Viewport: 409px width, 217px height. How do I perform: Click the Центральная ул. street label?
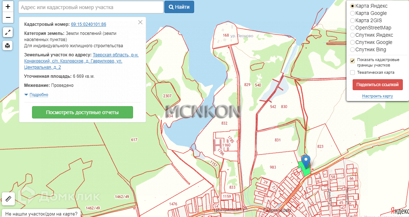coord(230,209)
